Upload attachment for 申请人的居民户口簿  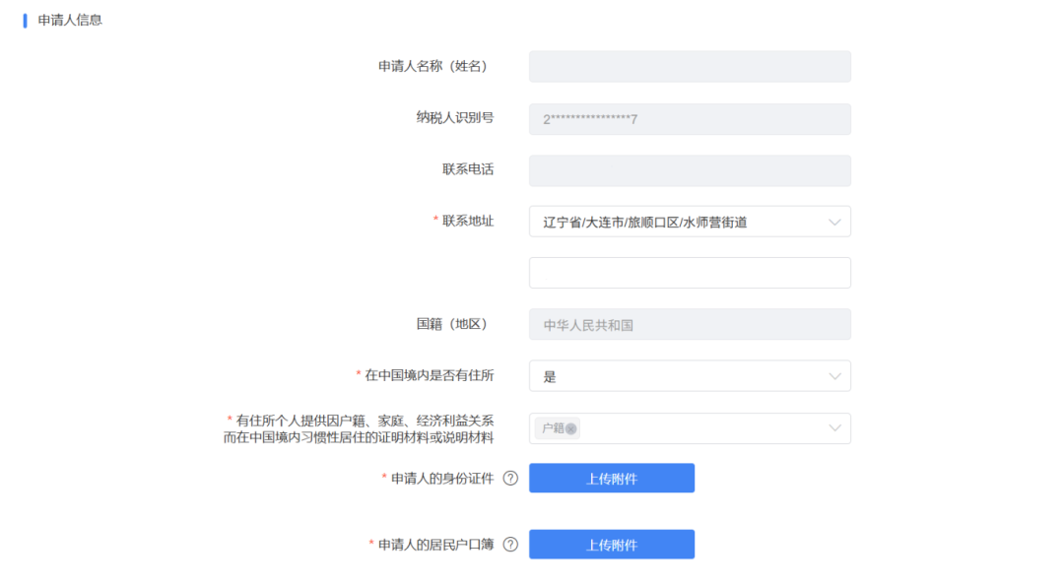(611, 545)
